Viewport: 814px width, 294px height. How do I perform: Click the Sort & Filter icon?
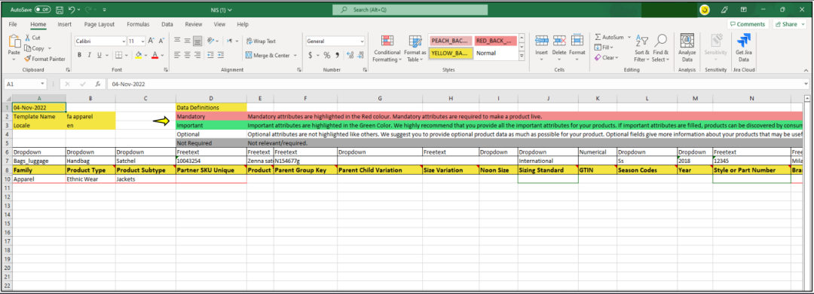[642, 49]
